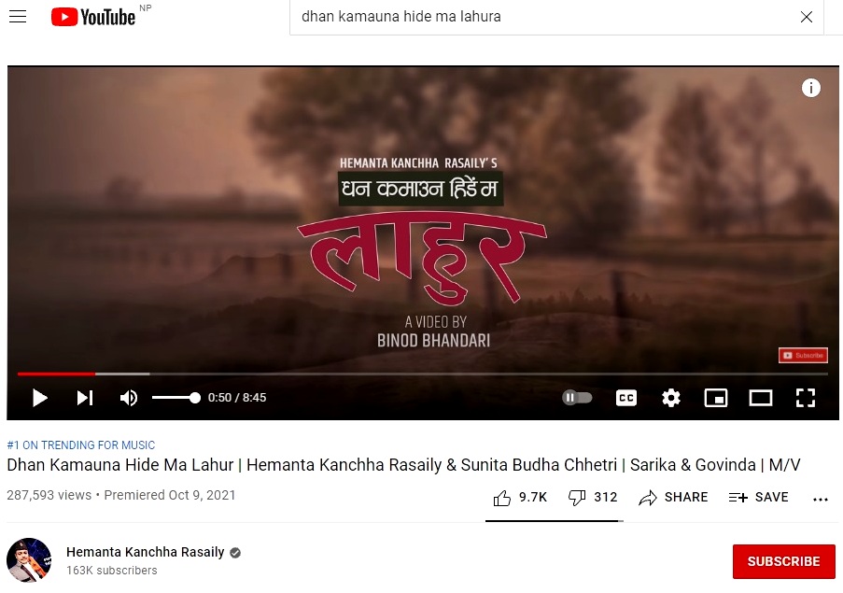Open the video info card icon
The width and height of the screenshot is (843, 593).
click(810, 88)
